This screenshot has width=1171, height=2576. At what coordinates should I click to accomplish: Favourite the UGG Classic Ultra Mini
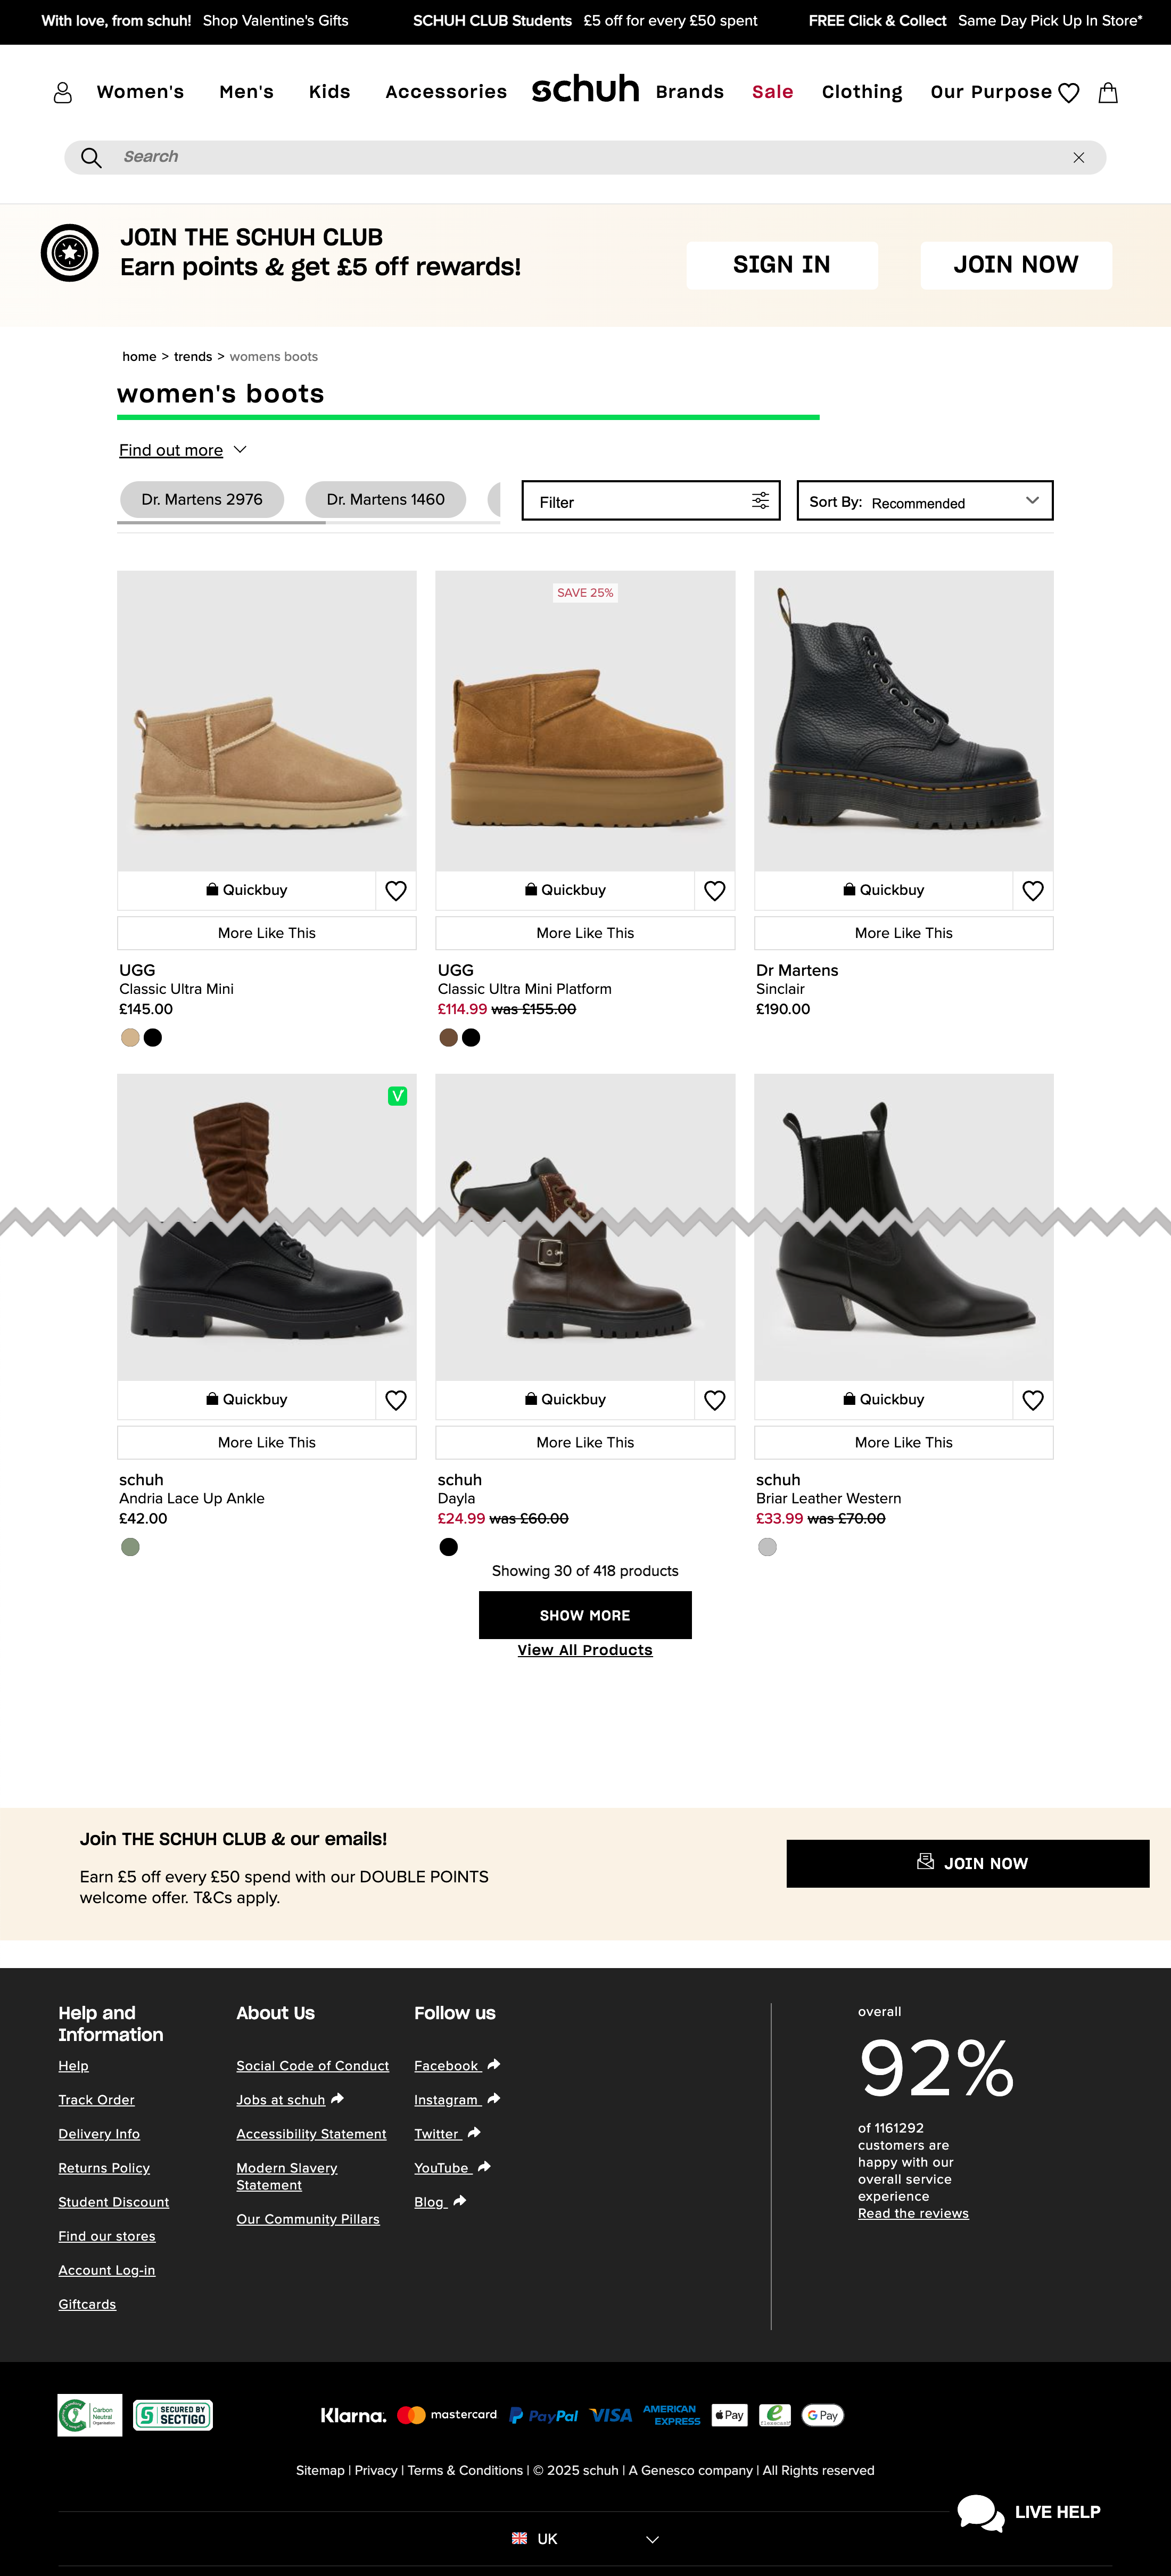[396, 890]
